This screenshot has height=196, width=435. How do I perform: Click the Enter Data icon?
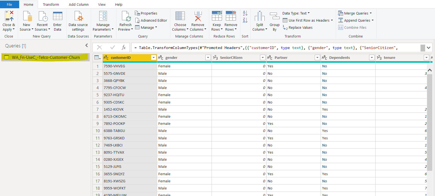(x=57, y=16)
